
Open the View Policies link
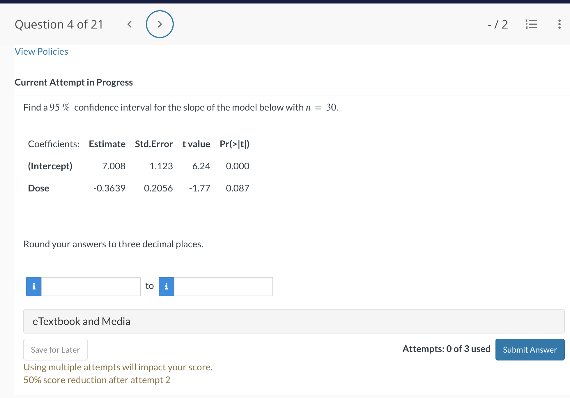(x=41, y=51)
